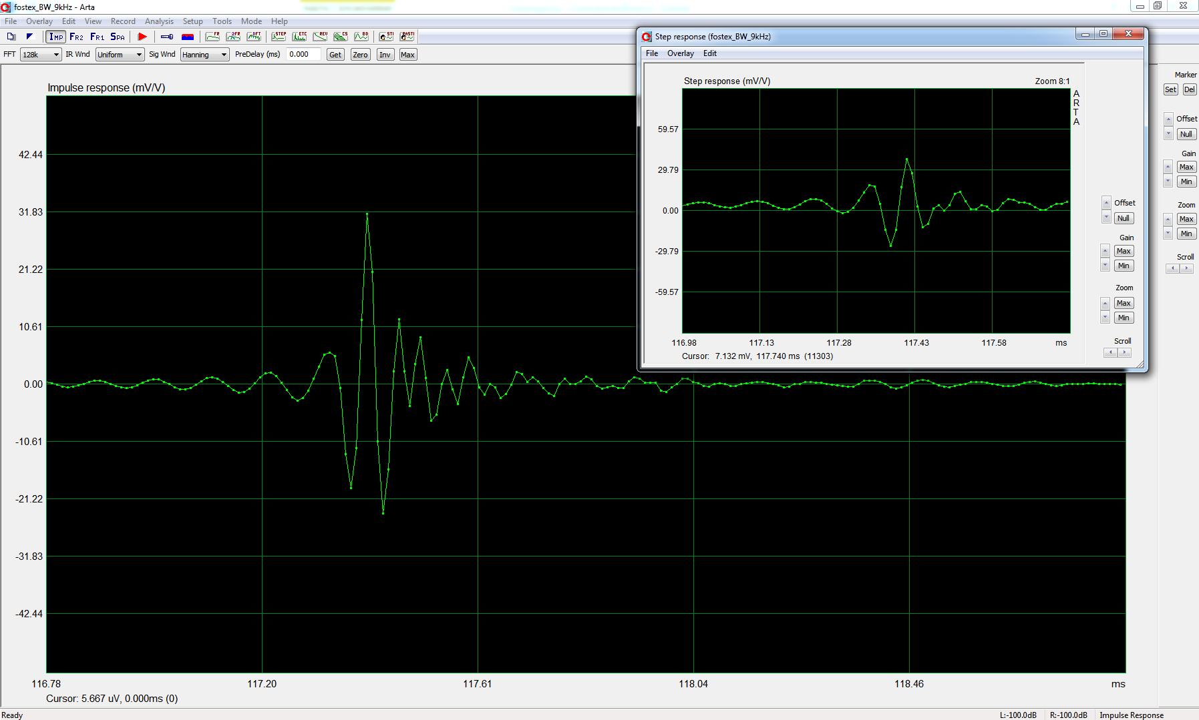1199x720 pixels.
Task: Open the DFT spectrum icon
Action: 254,37
